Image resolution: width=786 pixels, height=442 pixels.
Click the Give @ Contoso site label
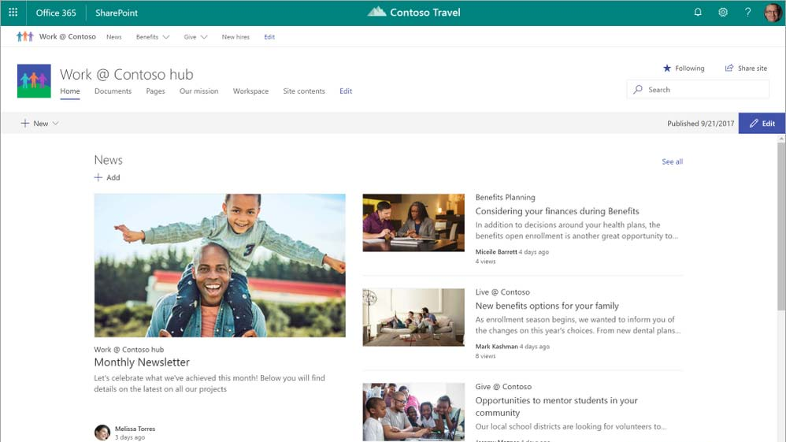point(503,387)
